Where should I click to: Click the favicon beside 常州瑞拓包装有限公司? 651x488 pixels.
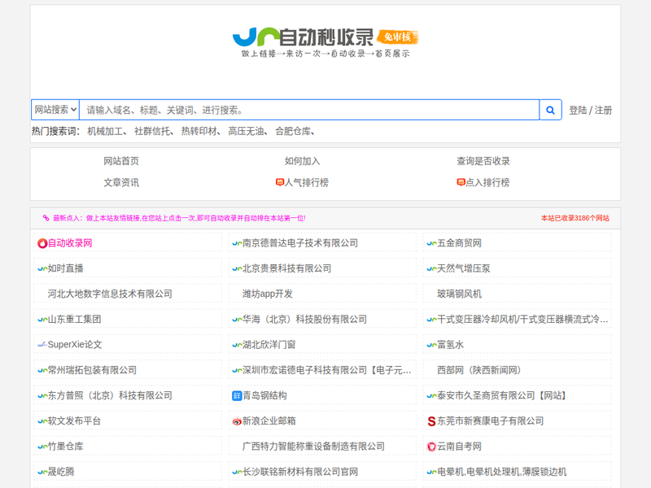click(x=42, y=371)
